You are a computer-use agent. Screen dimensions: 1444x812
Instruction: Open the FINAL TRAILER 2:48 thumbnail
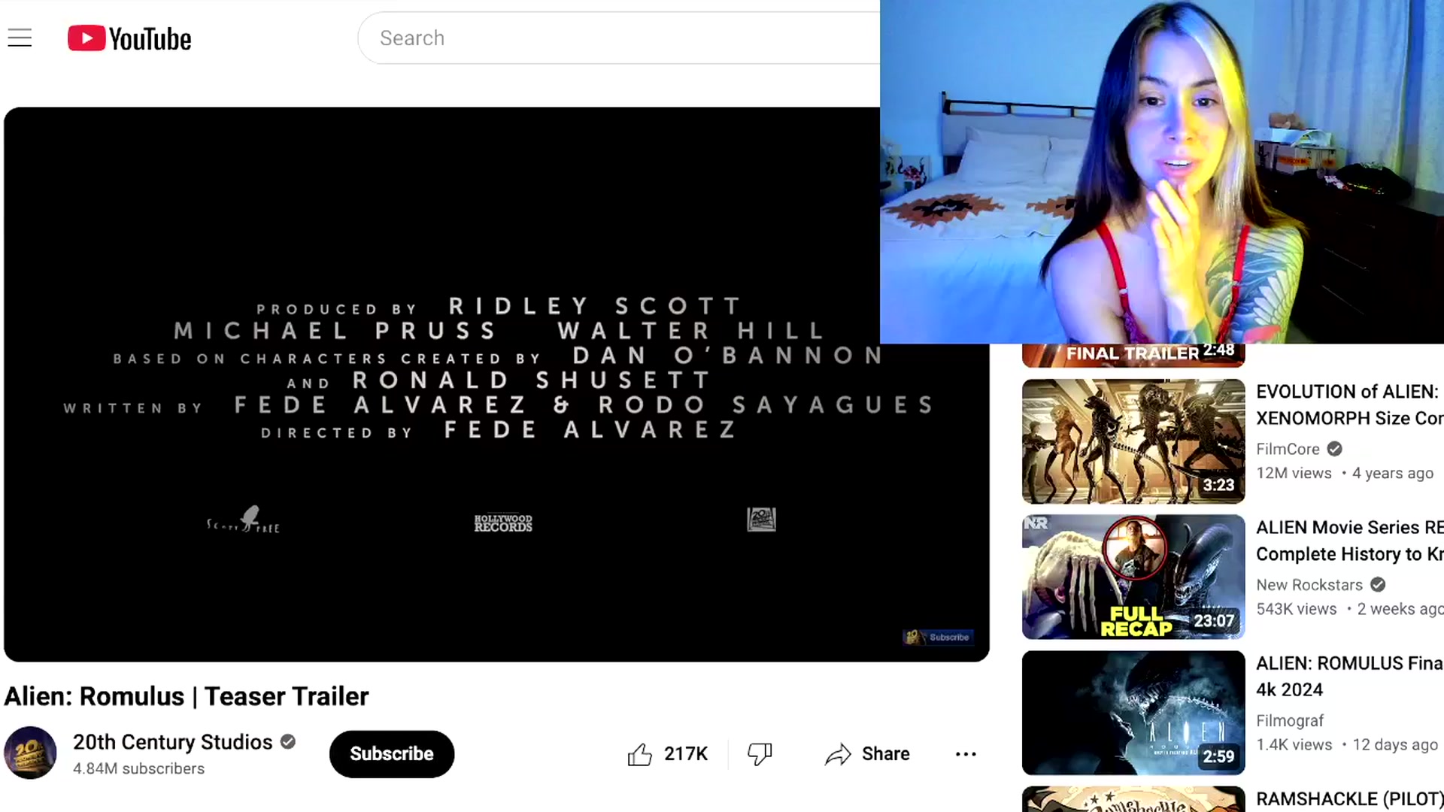1133,356
